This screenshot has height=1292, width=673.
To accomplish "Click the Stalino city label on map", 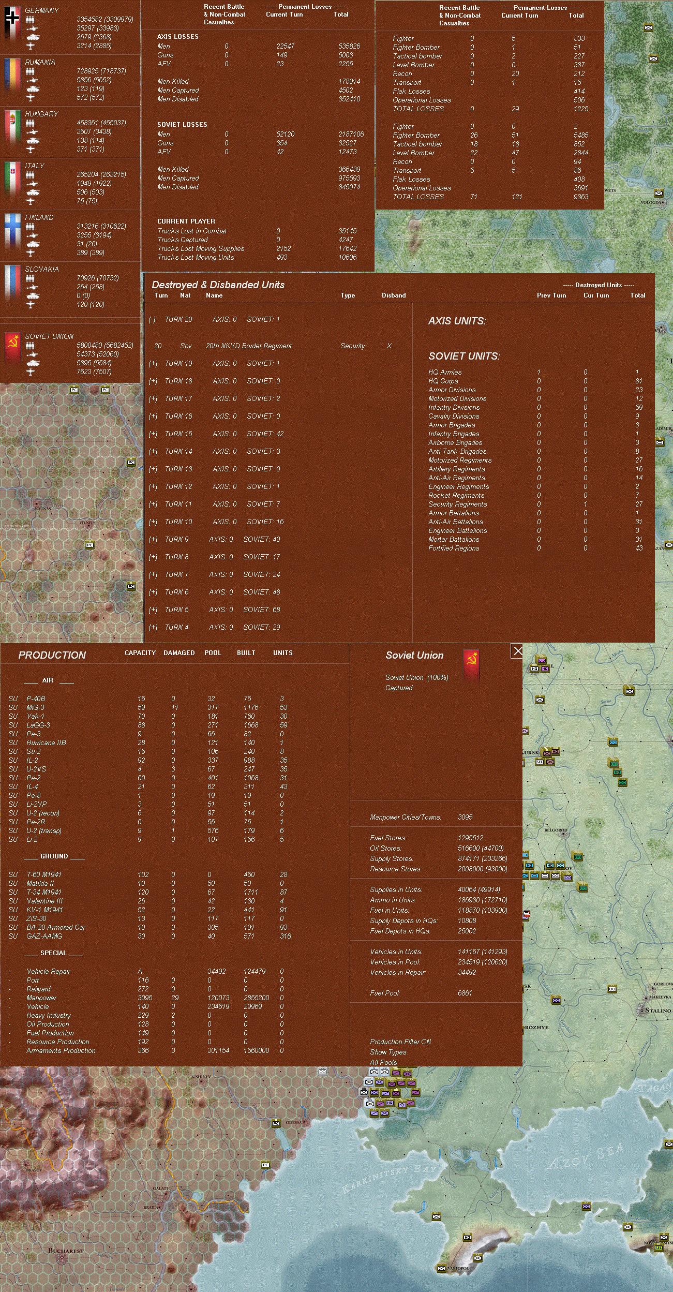I will pyautogui.click(x=658, y=1009).
